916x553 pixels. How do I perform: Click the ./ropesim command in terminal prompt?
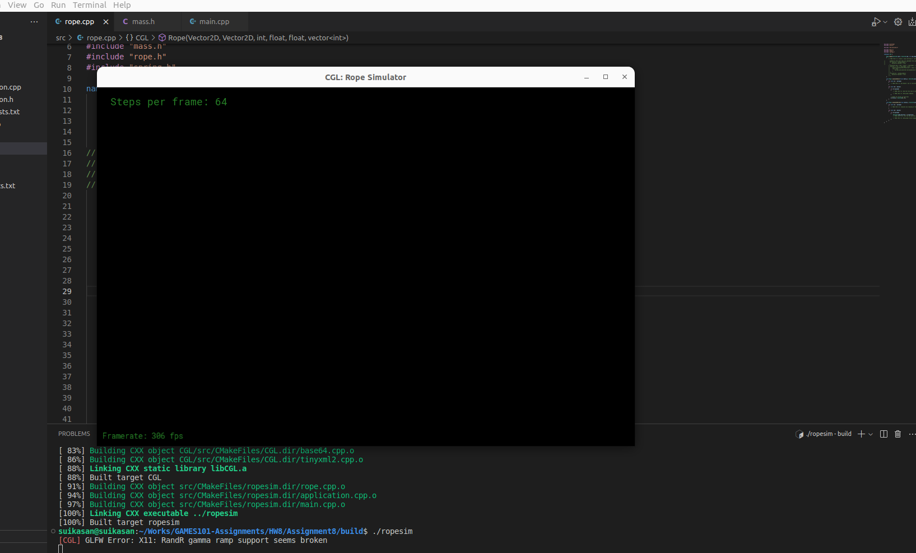click(392, 531)
